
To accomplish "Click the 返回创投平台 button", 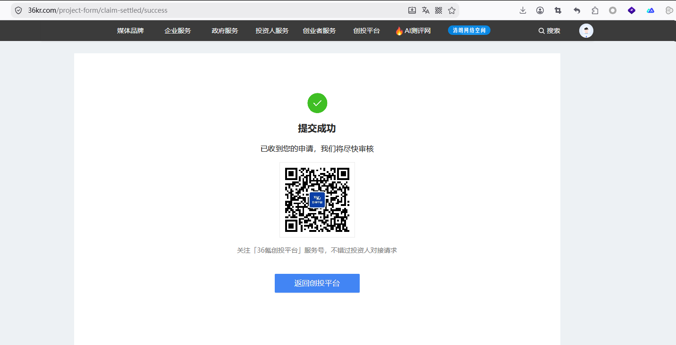I will click(x=317, y=283).
